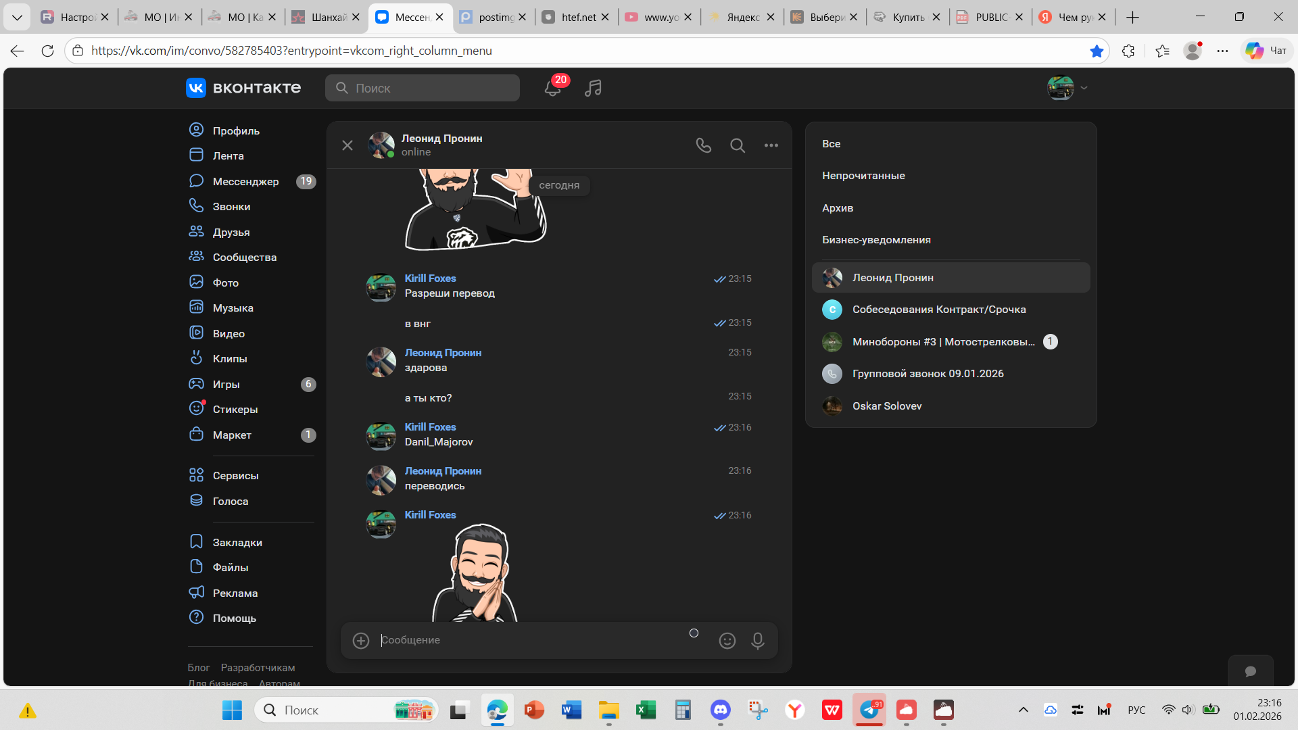Open the Oskar Solovev conversation
The width and height of the screenshot is (1298, 730).
tap(886, 406)
